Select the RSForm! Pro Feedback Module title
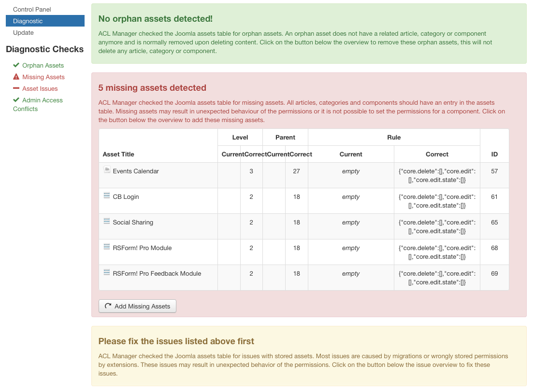Viewport: 534px width, 392px height. [157, 273]
